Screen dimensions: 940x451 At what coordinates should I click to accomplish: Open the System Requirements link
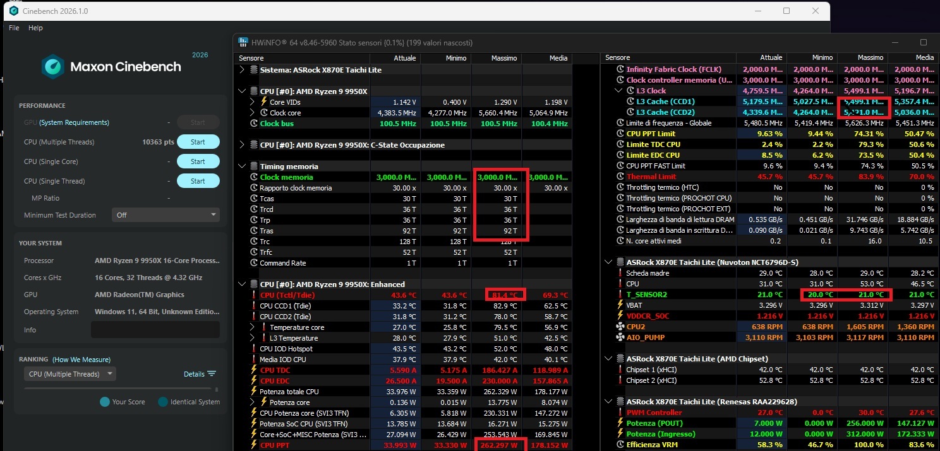click(74, 122)
